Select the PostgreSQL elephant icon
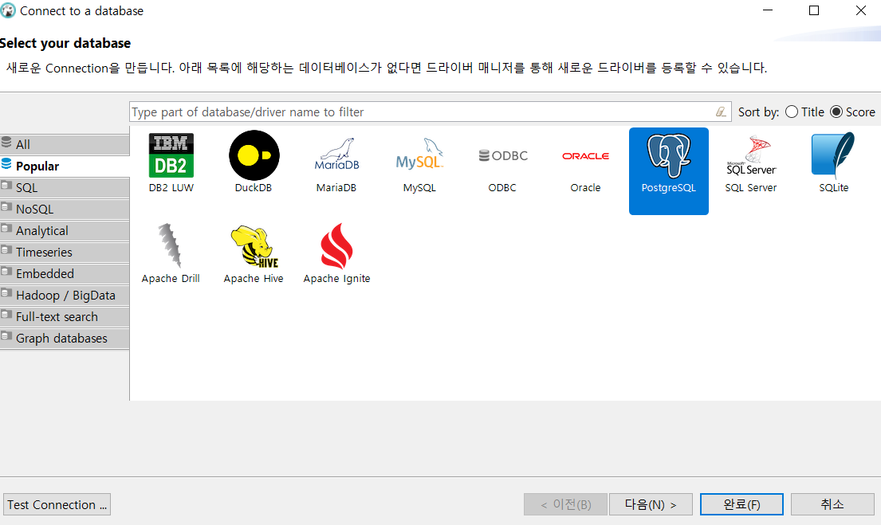Viewport: 881px width, 525px height. click(x=669, y=155)
